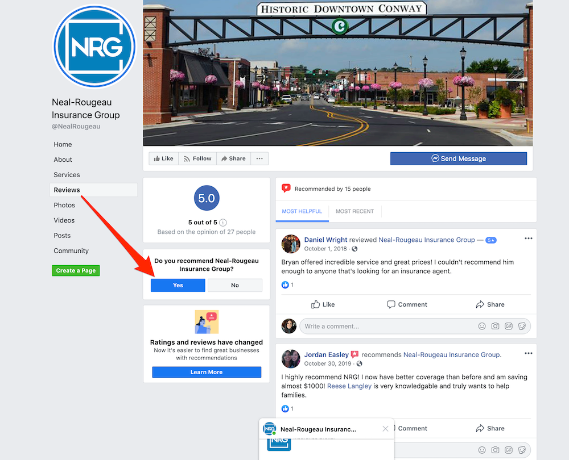Open options menu for Jordan Easley's review
The image size is (569, 460).
point(529,353)
